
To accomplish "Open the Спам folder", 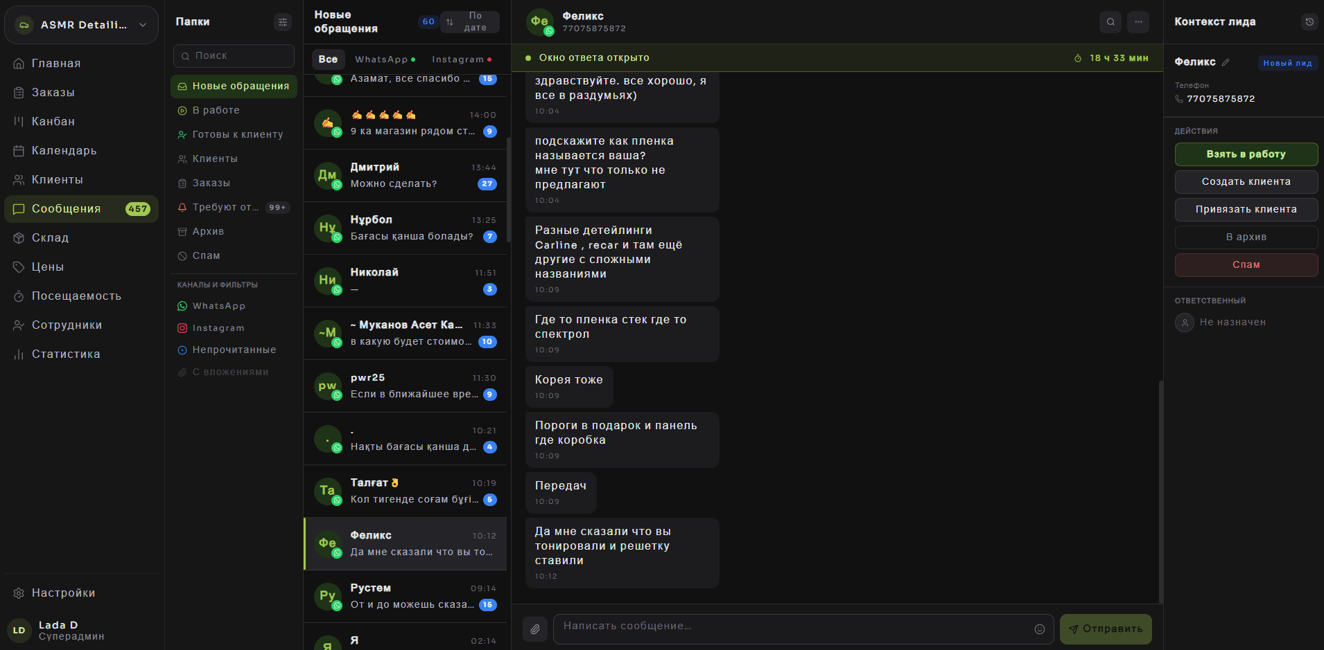I will [x=234, y=255].
